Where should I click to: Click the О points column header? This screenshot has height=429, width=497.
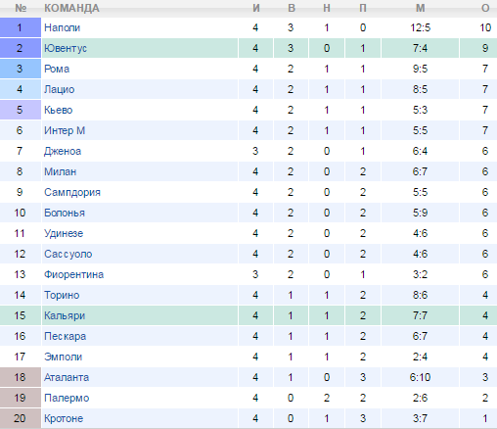[x=485, y=8]
